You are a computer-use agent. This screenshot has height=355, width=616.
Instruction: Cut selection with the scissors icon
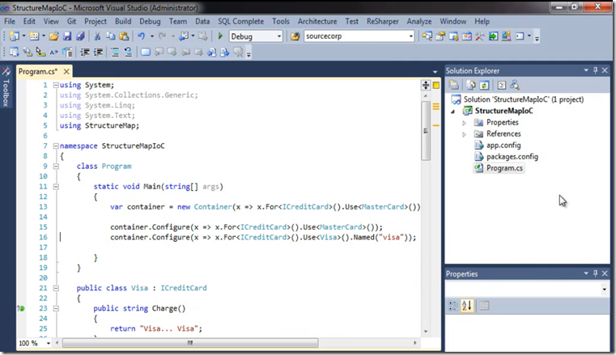97,36
